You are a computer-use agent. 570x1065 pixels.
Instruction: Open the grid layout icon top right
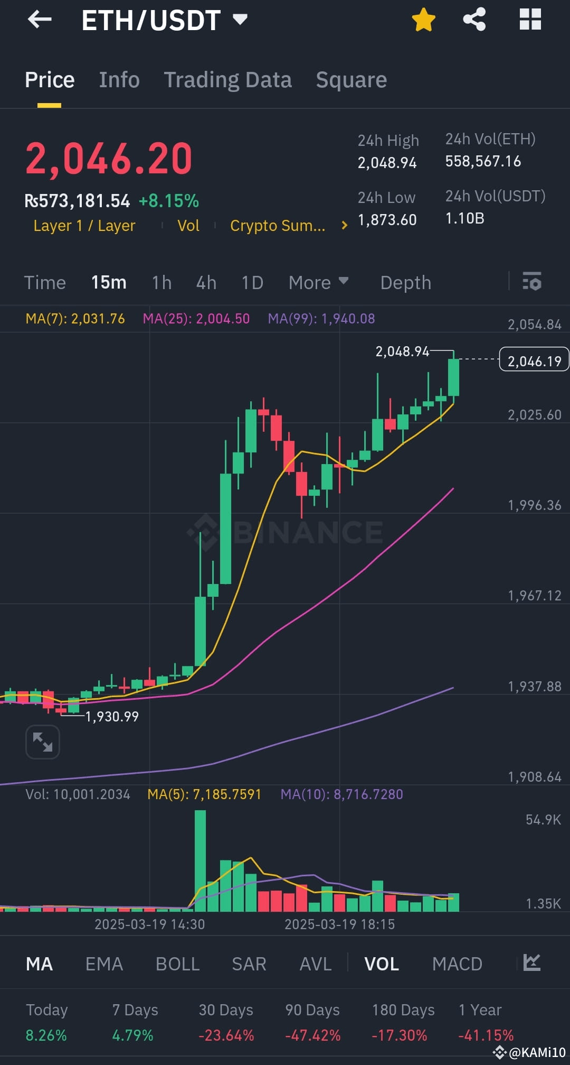pyautogui.click(x=529, y=19)
